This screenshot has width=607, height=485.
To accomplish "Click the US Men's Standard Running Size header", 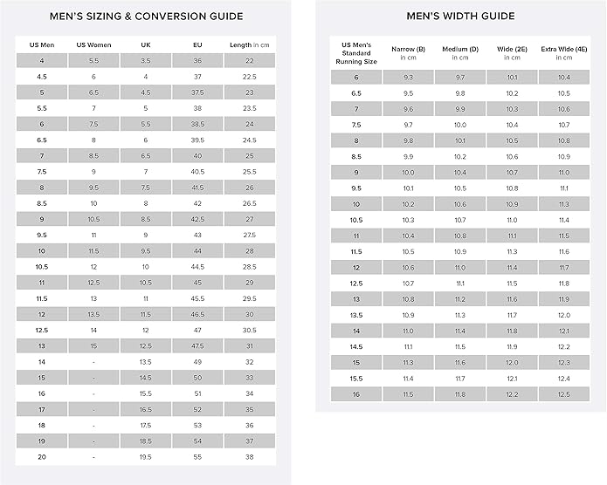I will [x=356, y=53].
